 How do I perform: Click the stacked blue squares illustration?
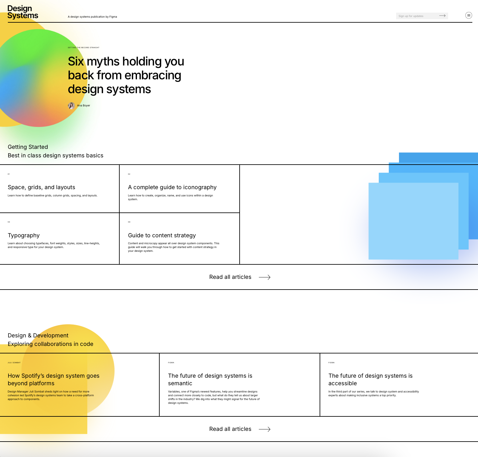pyautogui.click(x=423, y=206)
